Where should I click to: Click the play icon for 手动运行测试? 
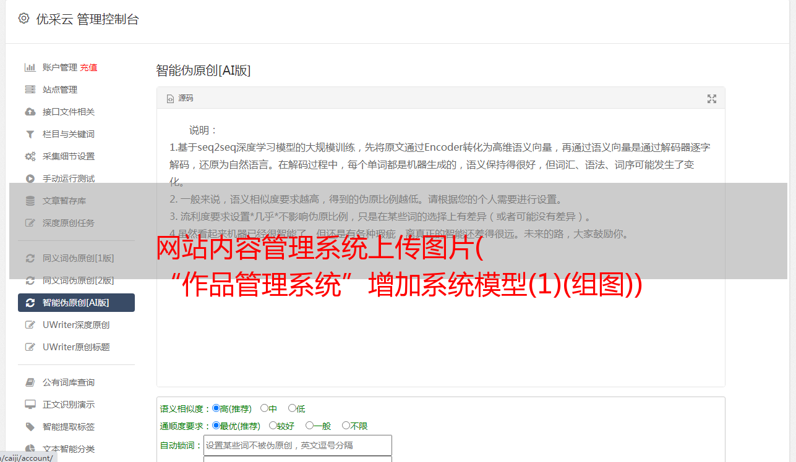(30, 178)
